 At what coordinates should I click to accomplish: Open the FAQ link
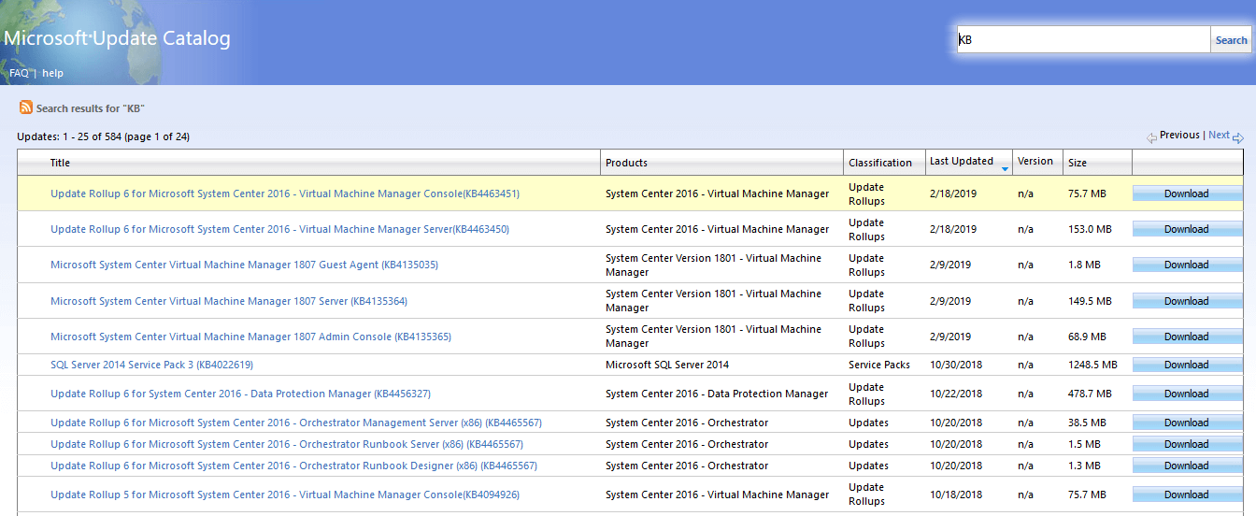tap(19, 73)
